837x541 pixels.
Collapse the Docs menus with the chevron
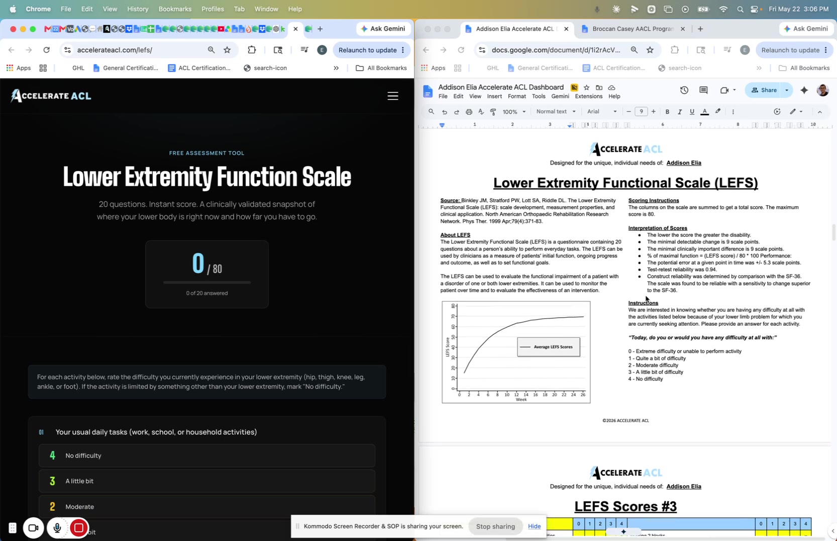coord(820,112)
